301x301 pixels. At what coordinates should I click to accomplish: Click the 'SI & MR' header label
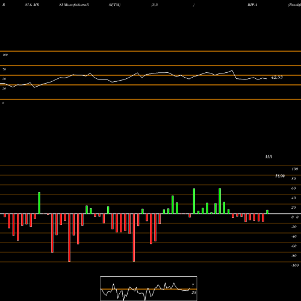pyautogui.click(x=32, y=5)
